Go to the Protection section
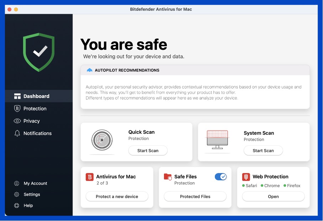 click(x=35, y=109)
